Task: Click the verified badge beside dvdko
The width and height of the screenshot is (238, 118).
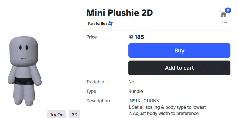Action: pyautogui.click(x=110, y=23)
